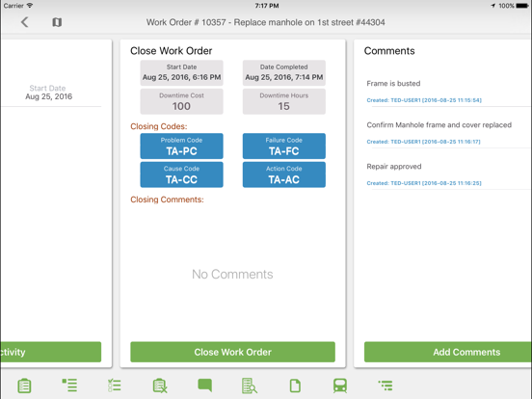Open the close work order clipboard-X icon
Screen dimensions: 532x399
(x=160, y=386)
